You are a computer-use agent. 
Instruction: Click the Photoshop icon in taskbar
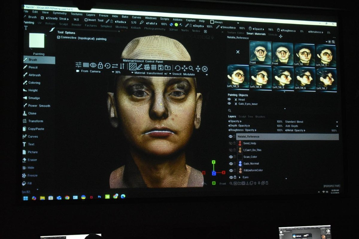point(100,197)
